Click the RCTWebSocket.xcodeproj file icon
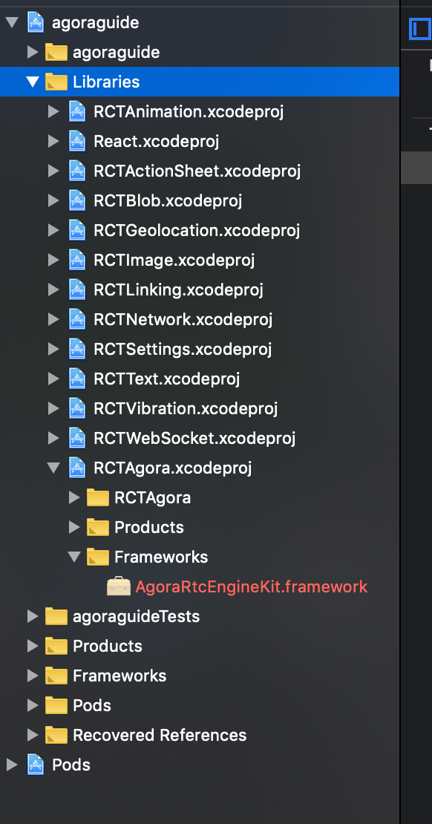 [x=77, y=438]
